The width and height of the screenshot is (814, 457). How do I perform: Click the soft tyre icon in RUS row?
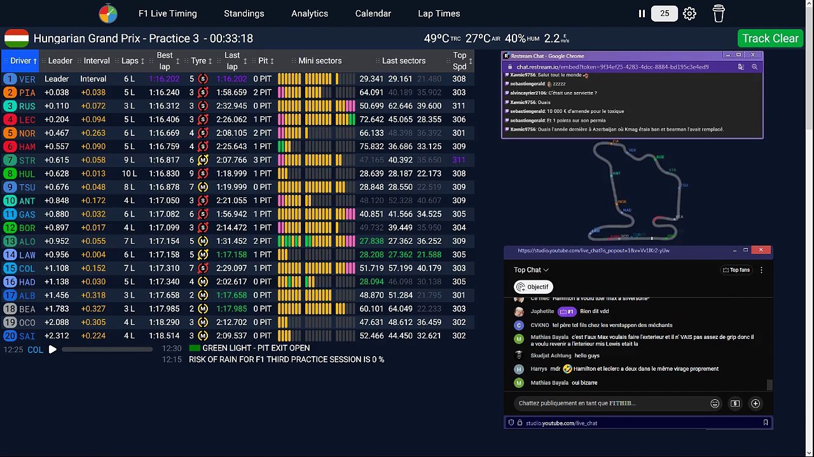pyautogui.click(x=203, y=106)
